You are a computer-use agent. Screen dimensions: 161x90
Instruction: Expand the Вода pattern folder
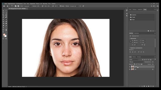click(130, 19)
